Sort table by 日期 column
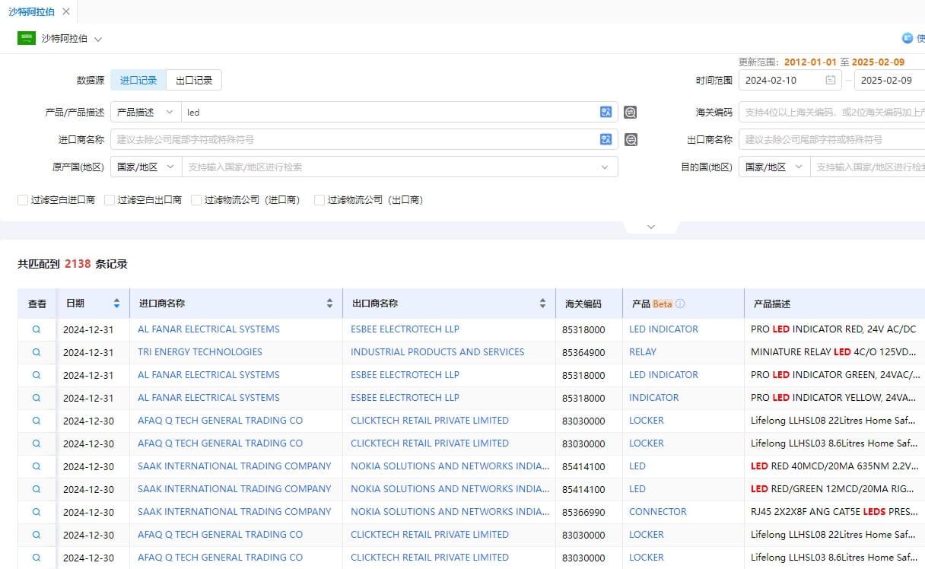This screenshot has height=569, width=925. [x=116, y=304]
